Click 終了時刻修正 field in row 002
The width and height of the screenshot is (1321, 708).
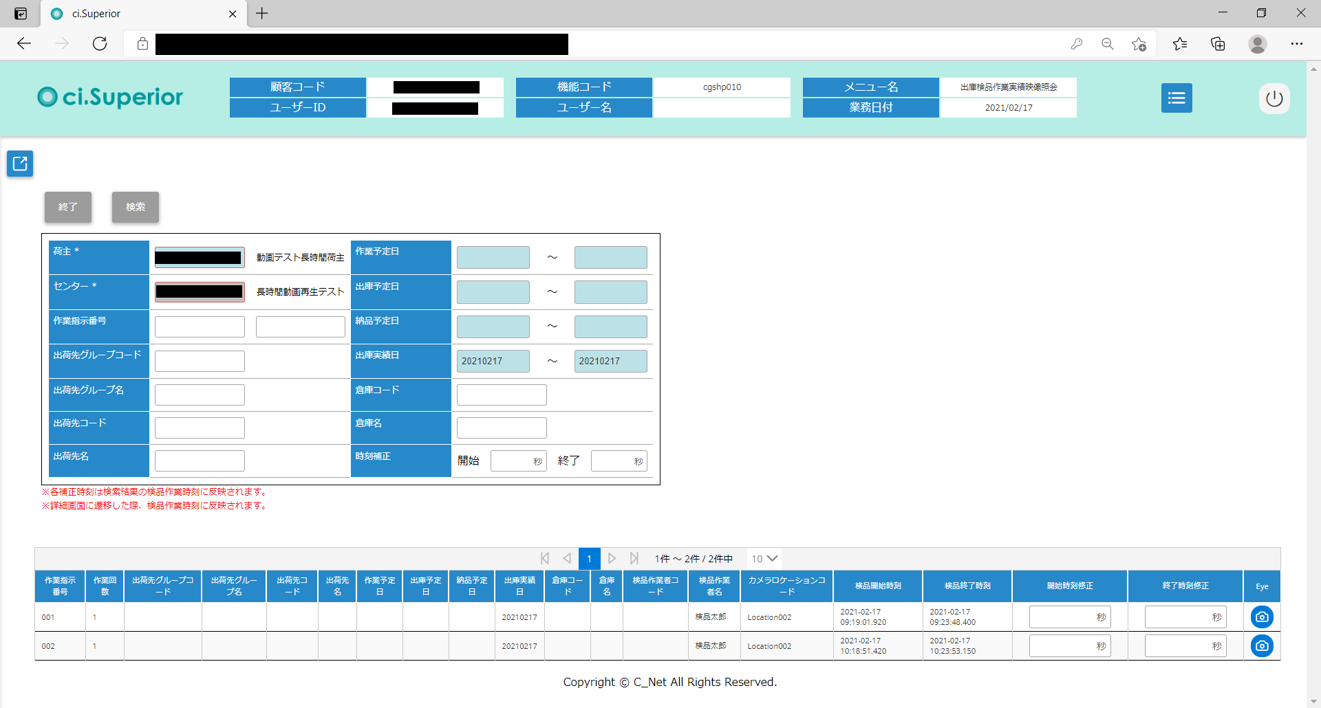(1185, 646)
